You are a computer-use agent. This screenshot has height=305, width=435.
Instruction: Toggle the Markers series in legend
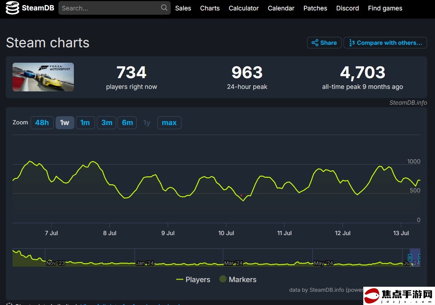238,280
